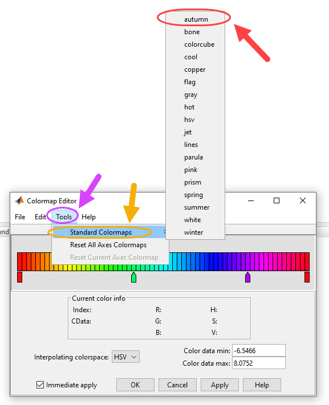Open the File menu
The width and height of the screenshot is (329, 405).
[x=20, y=216]
